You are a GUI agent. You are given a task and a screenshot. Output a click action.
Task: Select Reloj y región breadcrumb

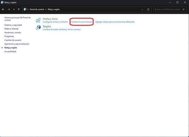pyautogui.click(x=54, y=9)
